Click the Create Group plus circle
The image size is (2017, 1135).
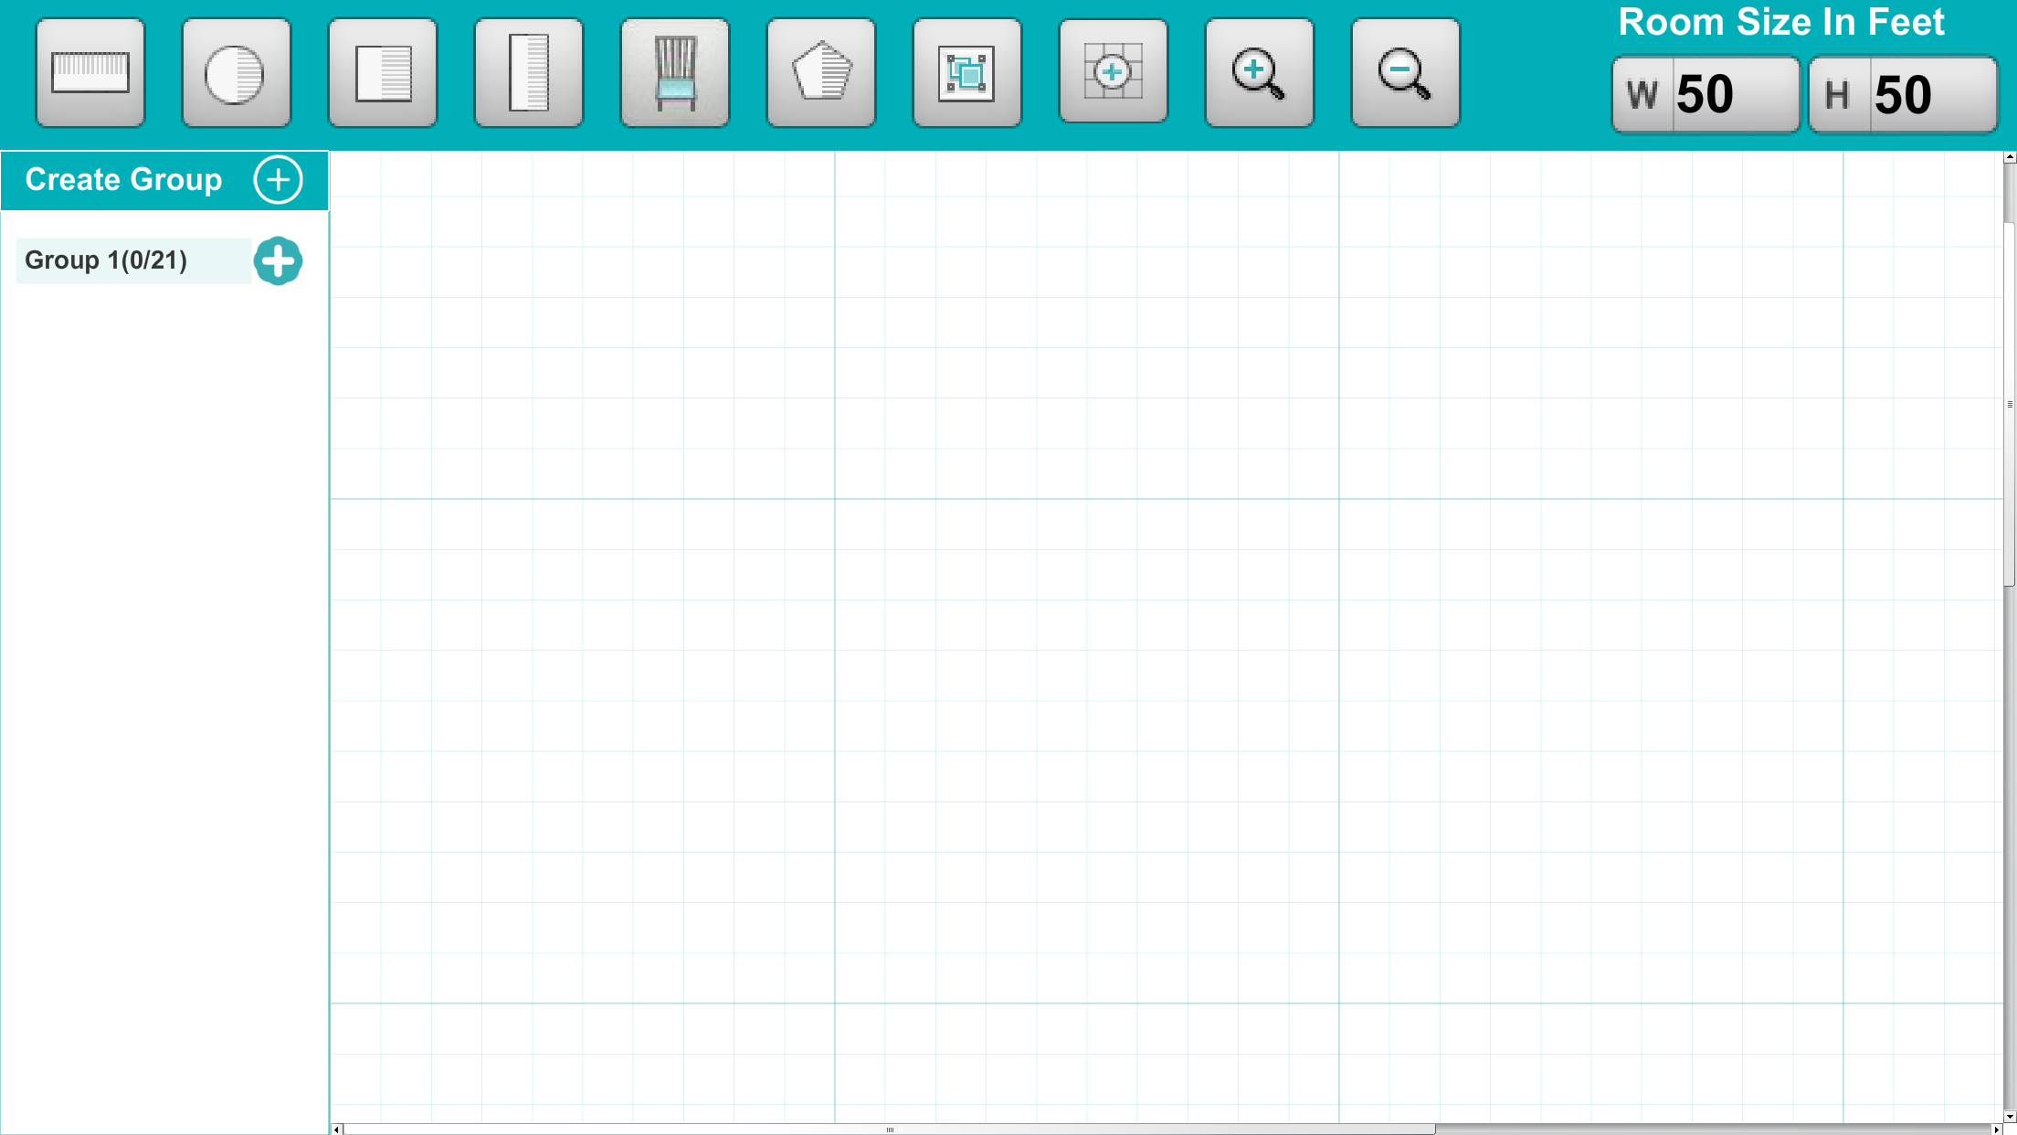pyautogui.click(x=279, y=179)
